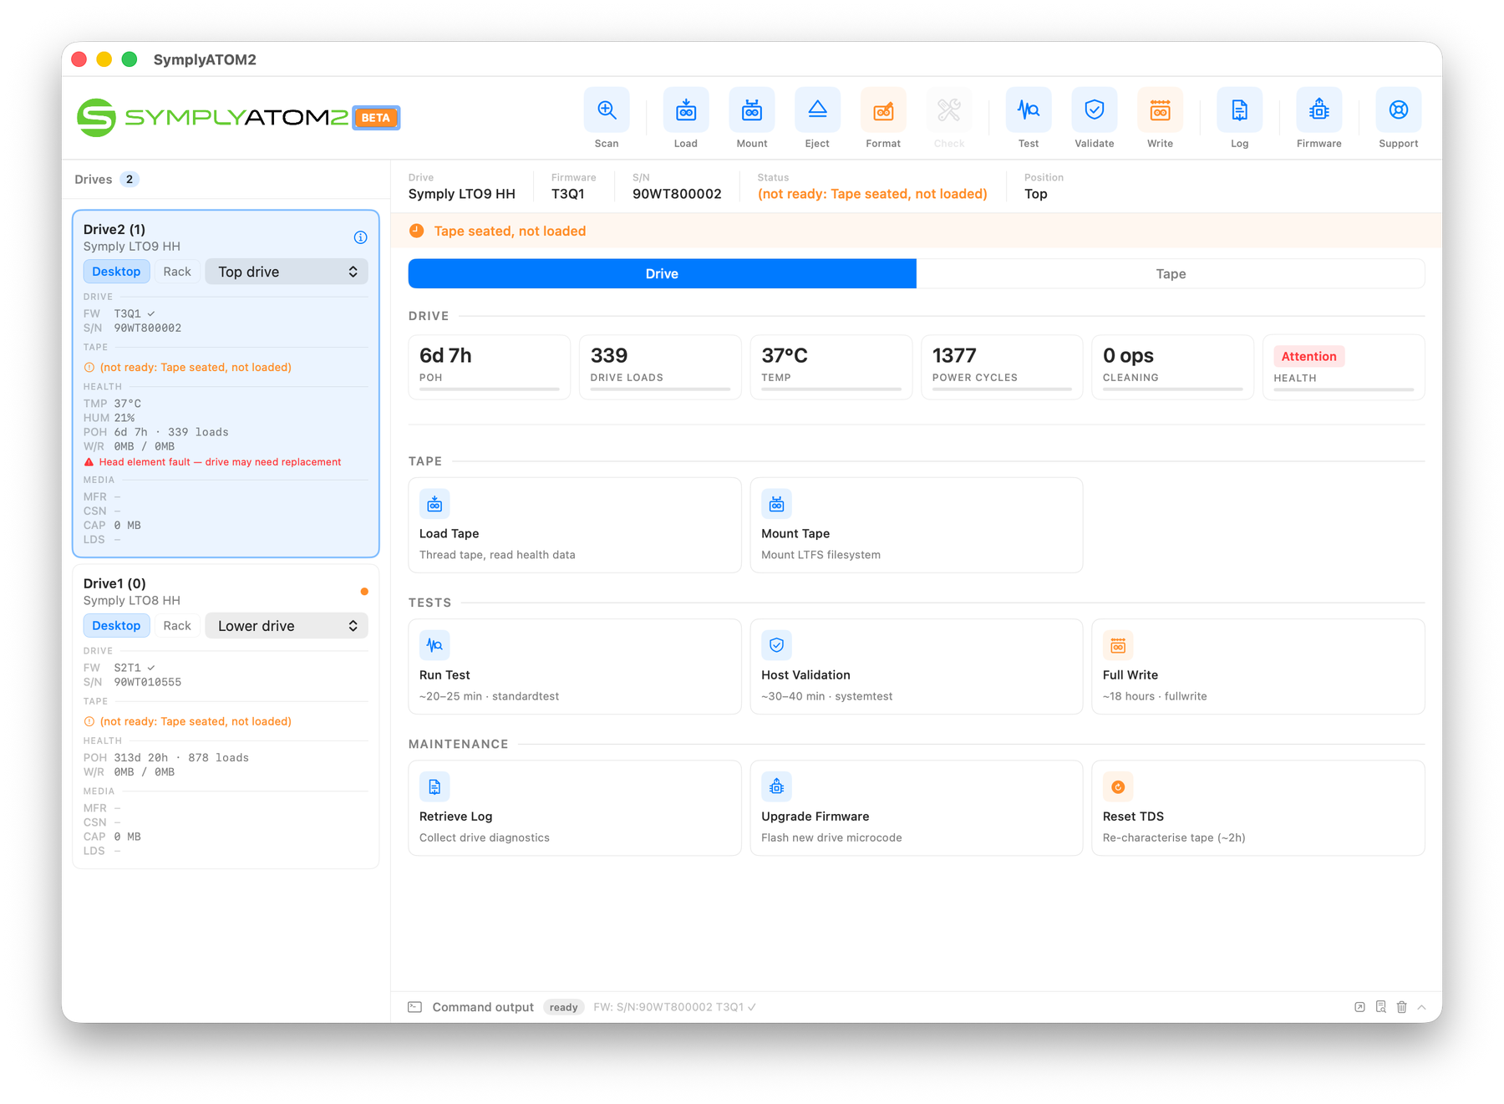Click the Write toolbar icon
The height and width of the screenshot is (1104, 1504).
(1160, 110)
